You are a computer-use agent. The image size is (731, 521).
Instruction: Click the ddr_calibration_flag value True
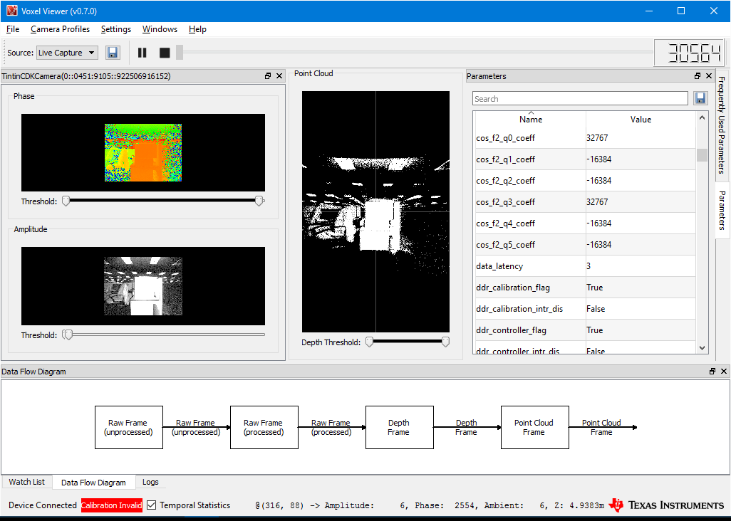coord(594,288)
